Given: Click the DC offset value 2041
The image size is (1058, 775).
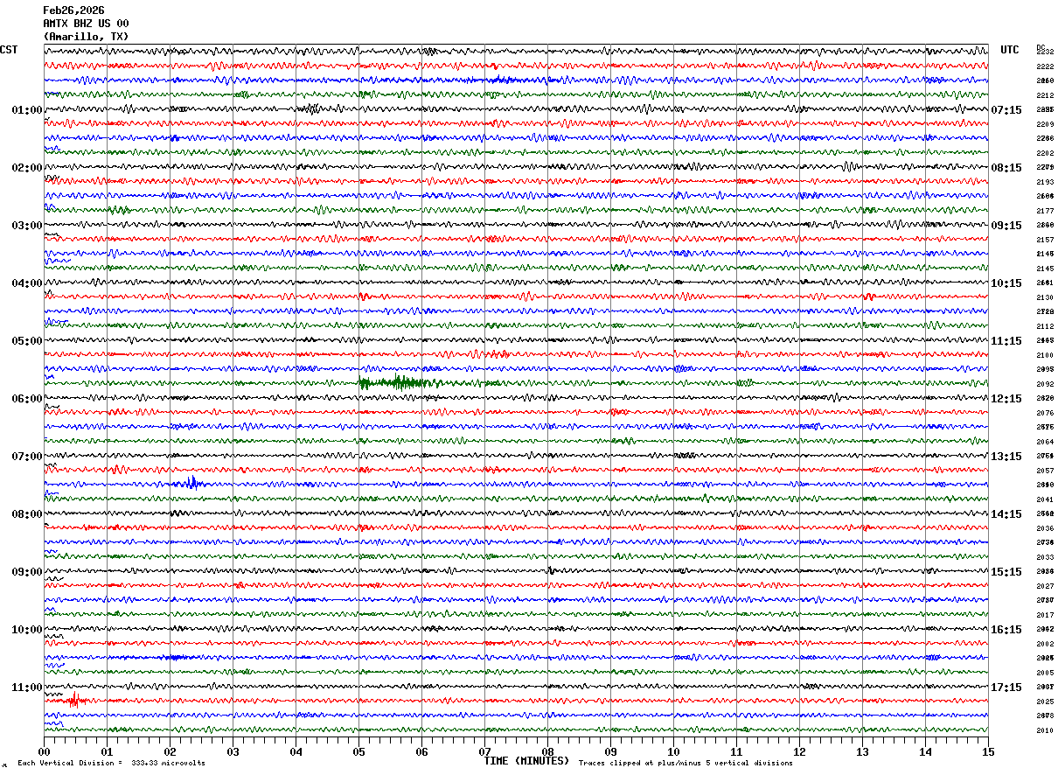Looking at the screenshot, I should (x=1045, y=499).
